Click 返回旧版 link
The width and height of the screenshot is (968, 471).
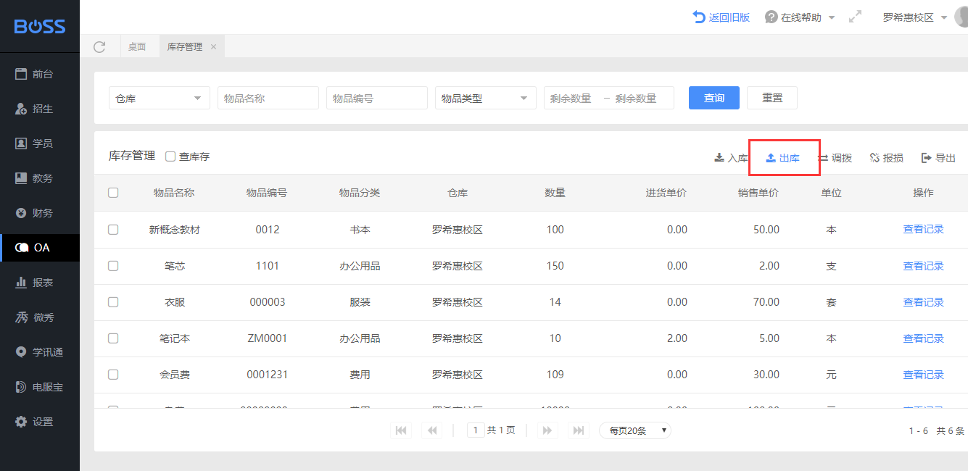721,17
